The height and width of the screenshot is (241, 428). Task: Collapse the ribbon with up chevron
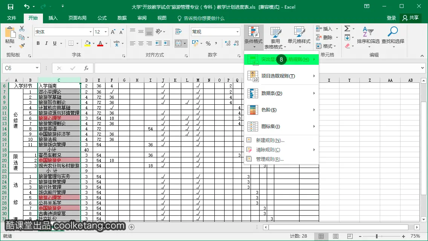[422, 56]
